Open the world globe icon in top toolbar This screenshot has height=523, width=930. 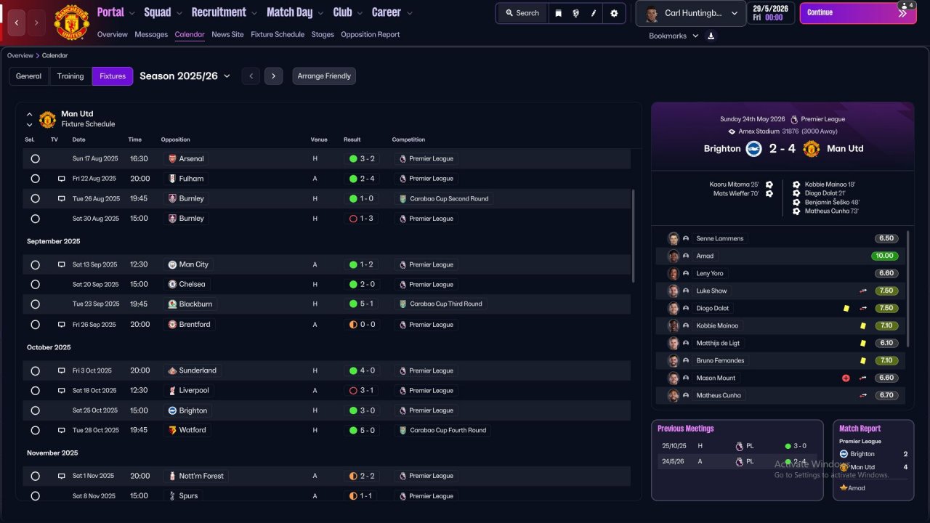point(576,13)
